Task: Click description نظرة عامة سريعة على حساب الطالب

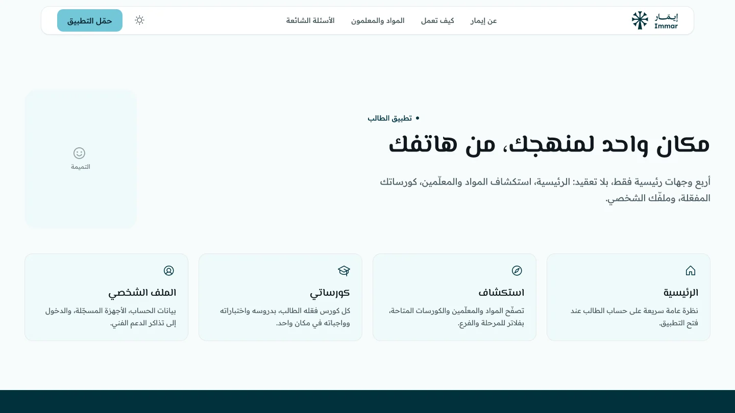Action: pos(634,317)
